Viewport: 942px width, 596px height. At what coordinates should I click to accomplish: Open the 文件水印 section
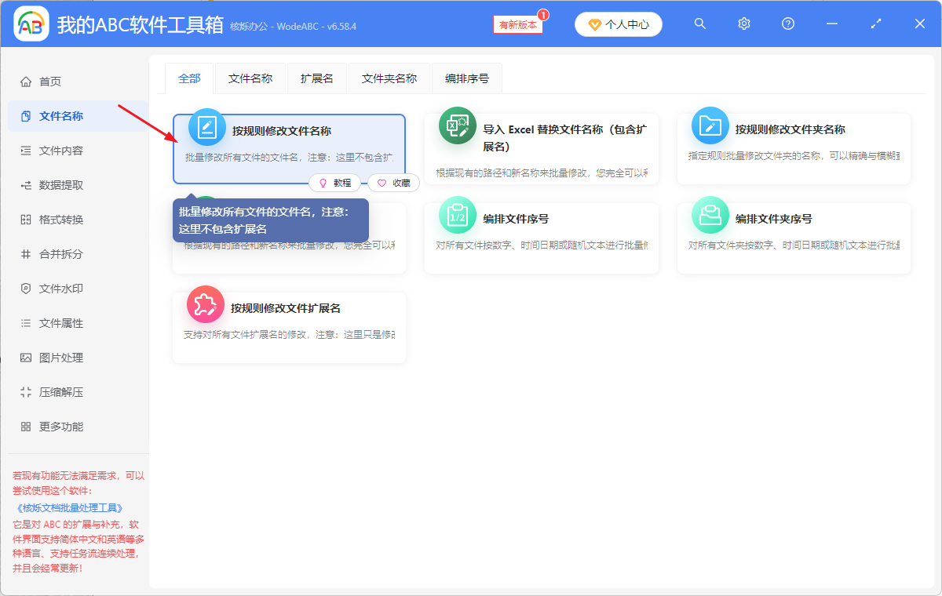[57, 288]
